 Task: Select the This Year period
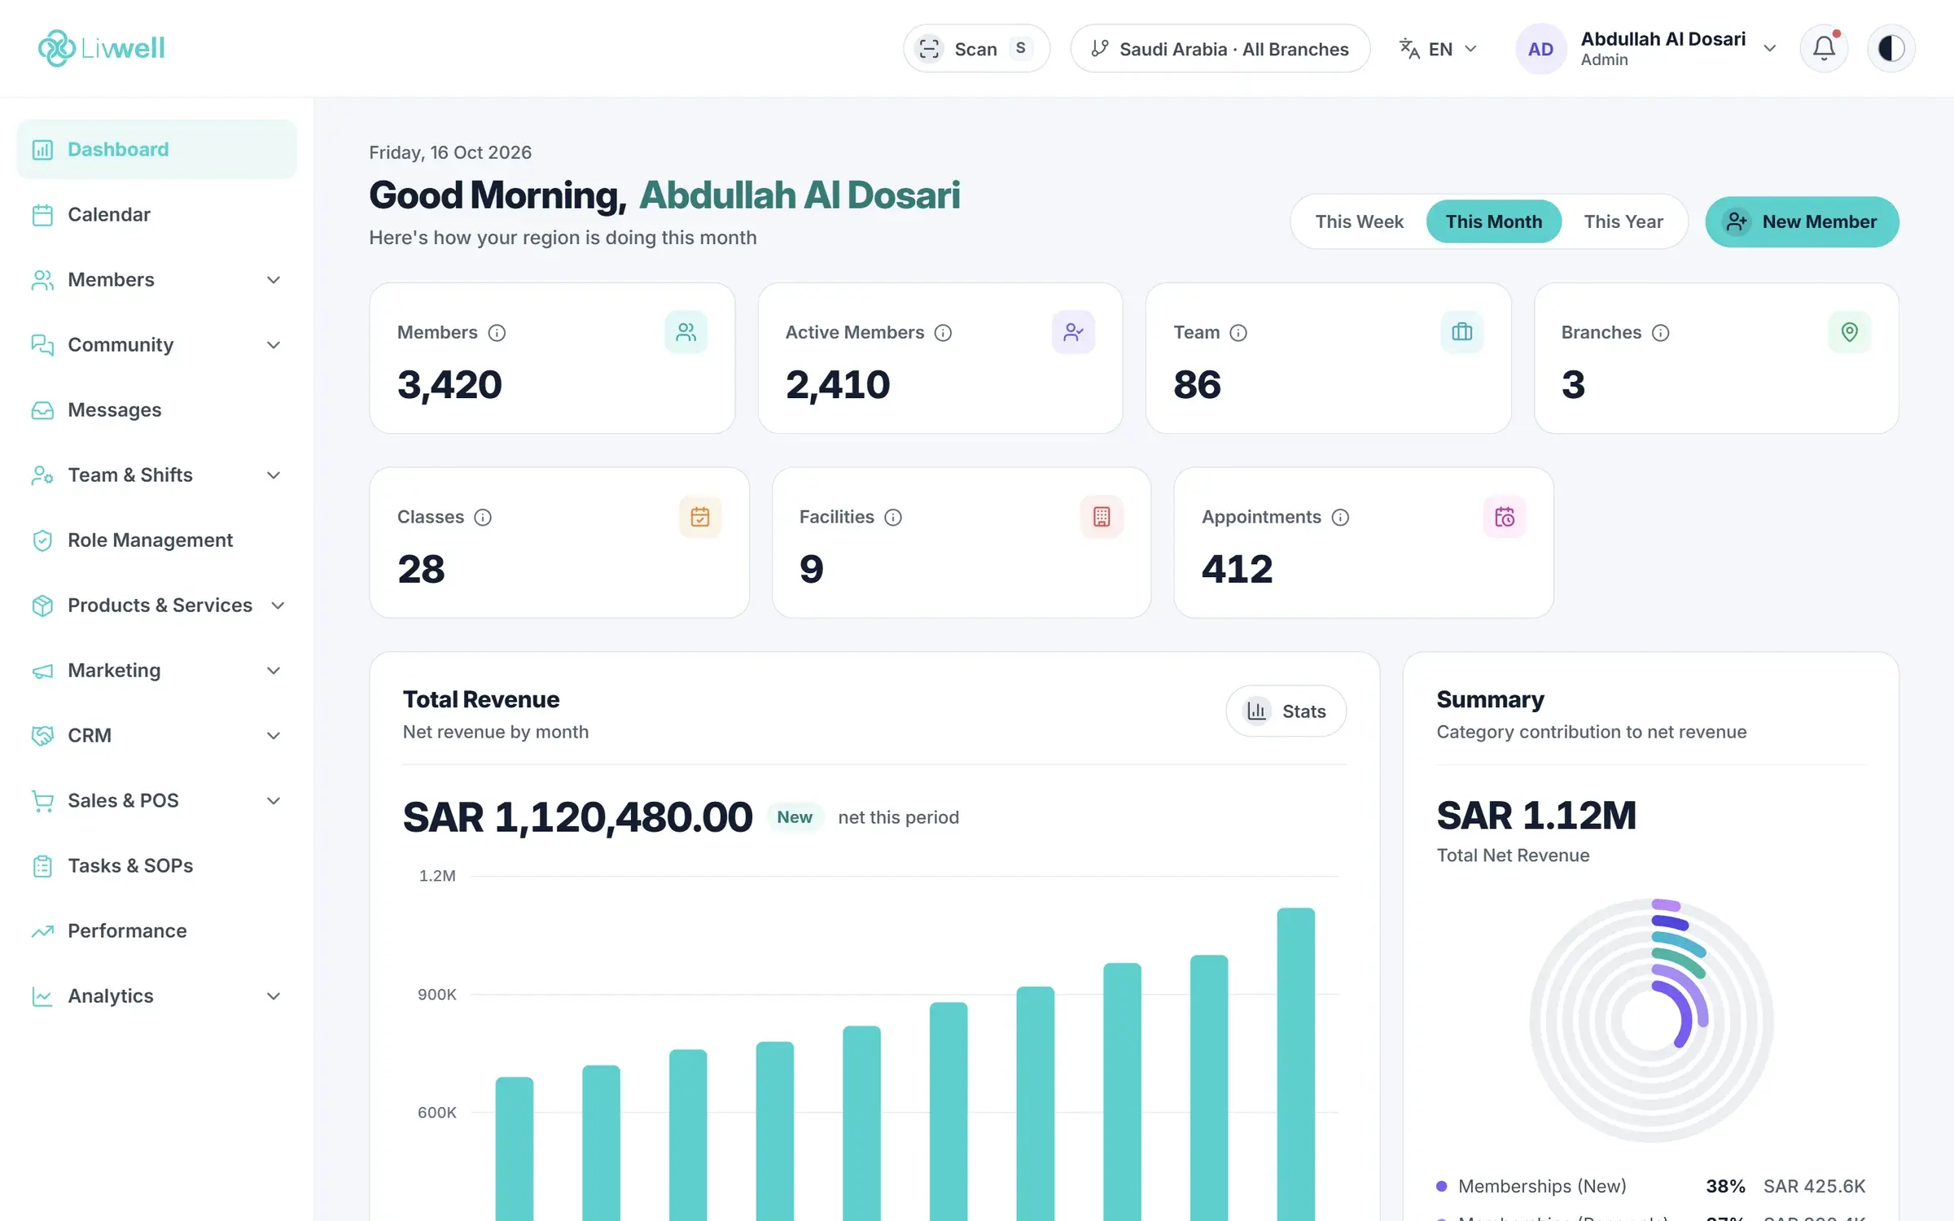pyautogui.click(x=1623, y=221)
